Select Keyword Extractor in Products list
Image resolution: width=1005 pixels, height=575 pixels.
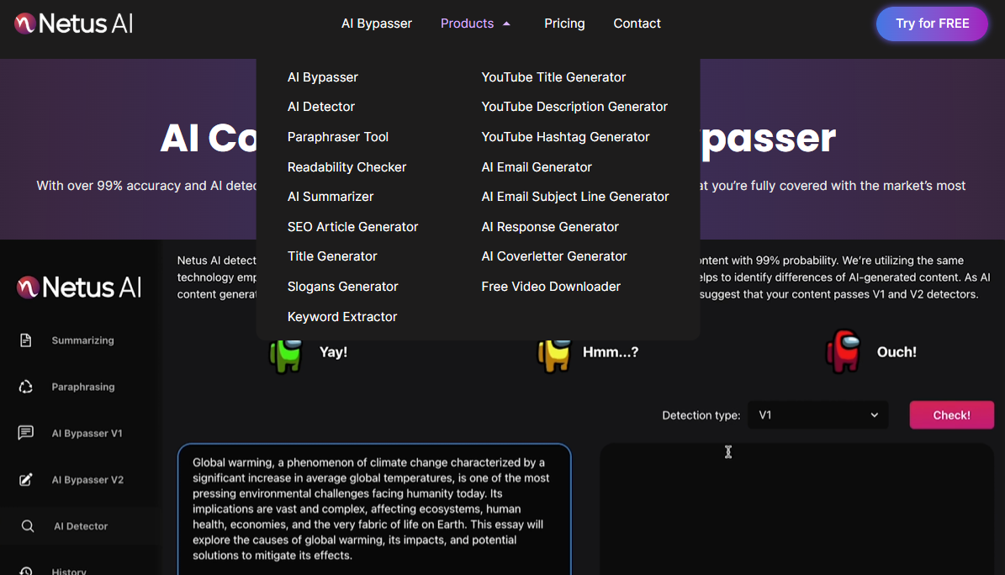(342, 317)
